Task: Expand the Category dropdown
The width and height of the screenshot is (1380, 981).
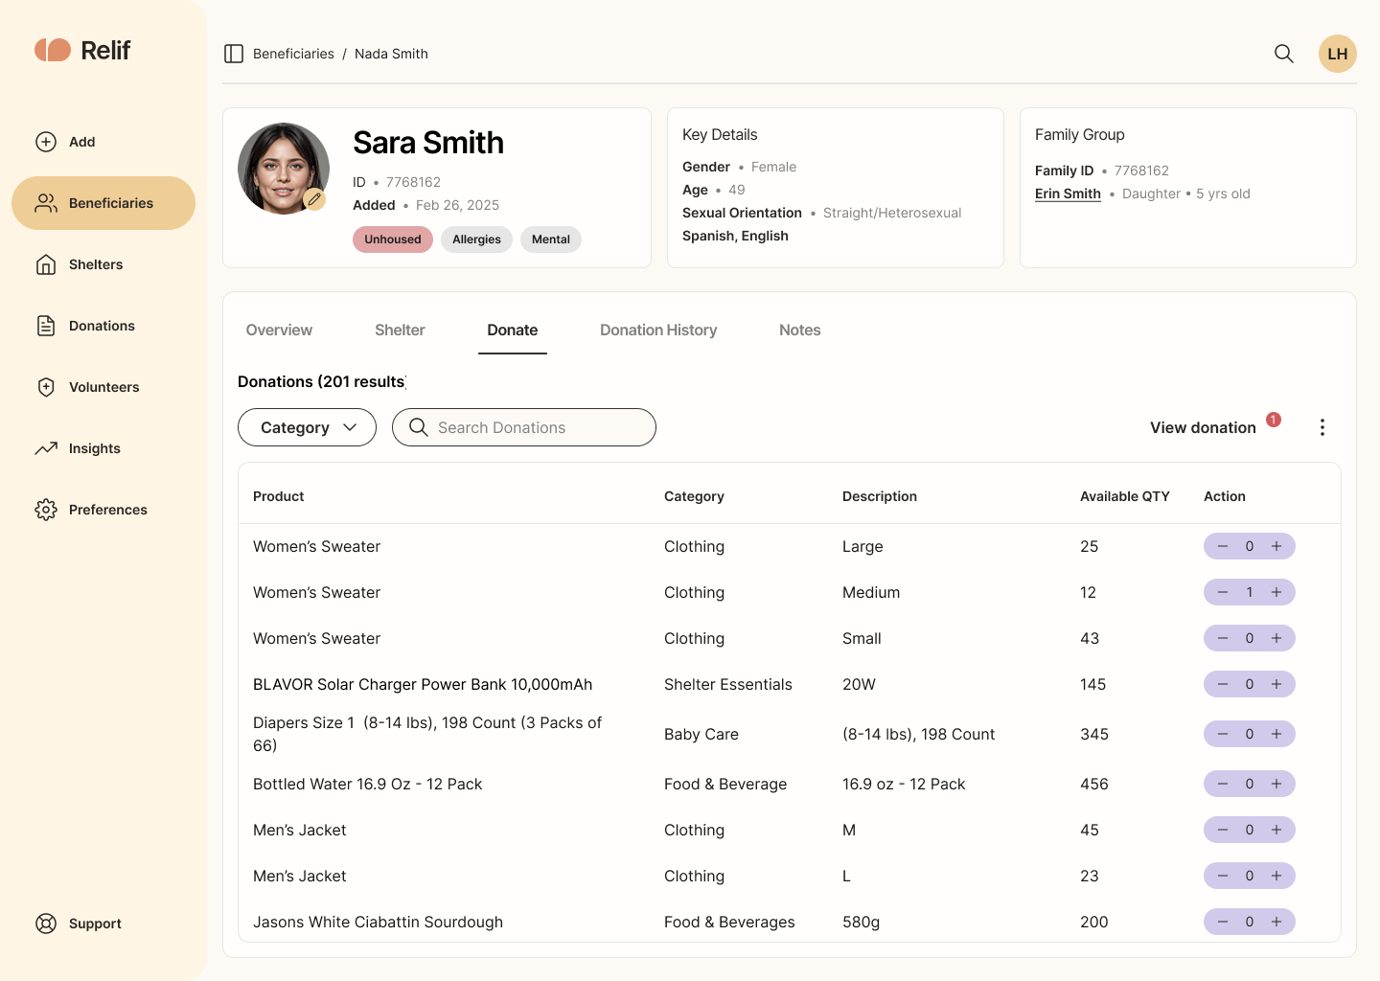Action: 307,427
